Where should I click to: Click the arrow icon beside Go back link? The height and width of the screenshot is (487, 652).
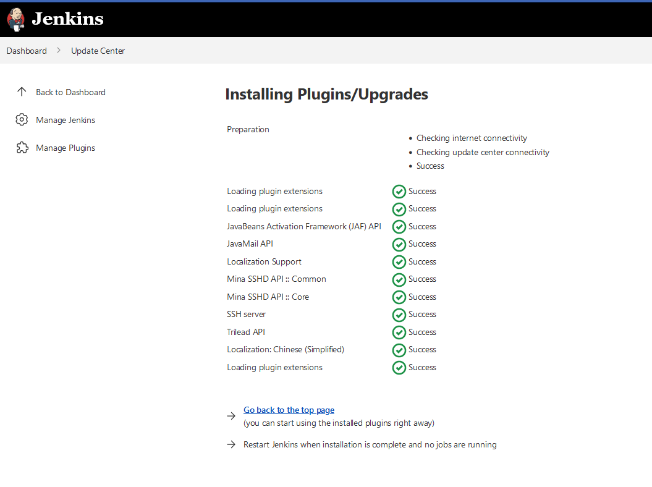231,415
